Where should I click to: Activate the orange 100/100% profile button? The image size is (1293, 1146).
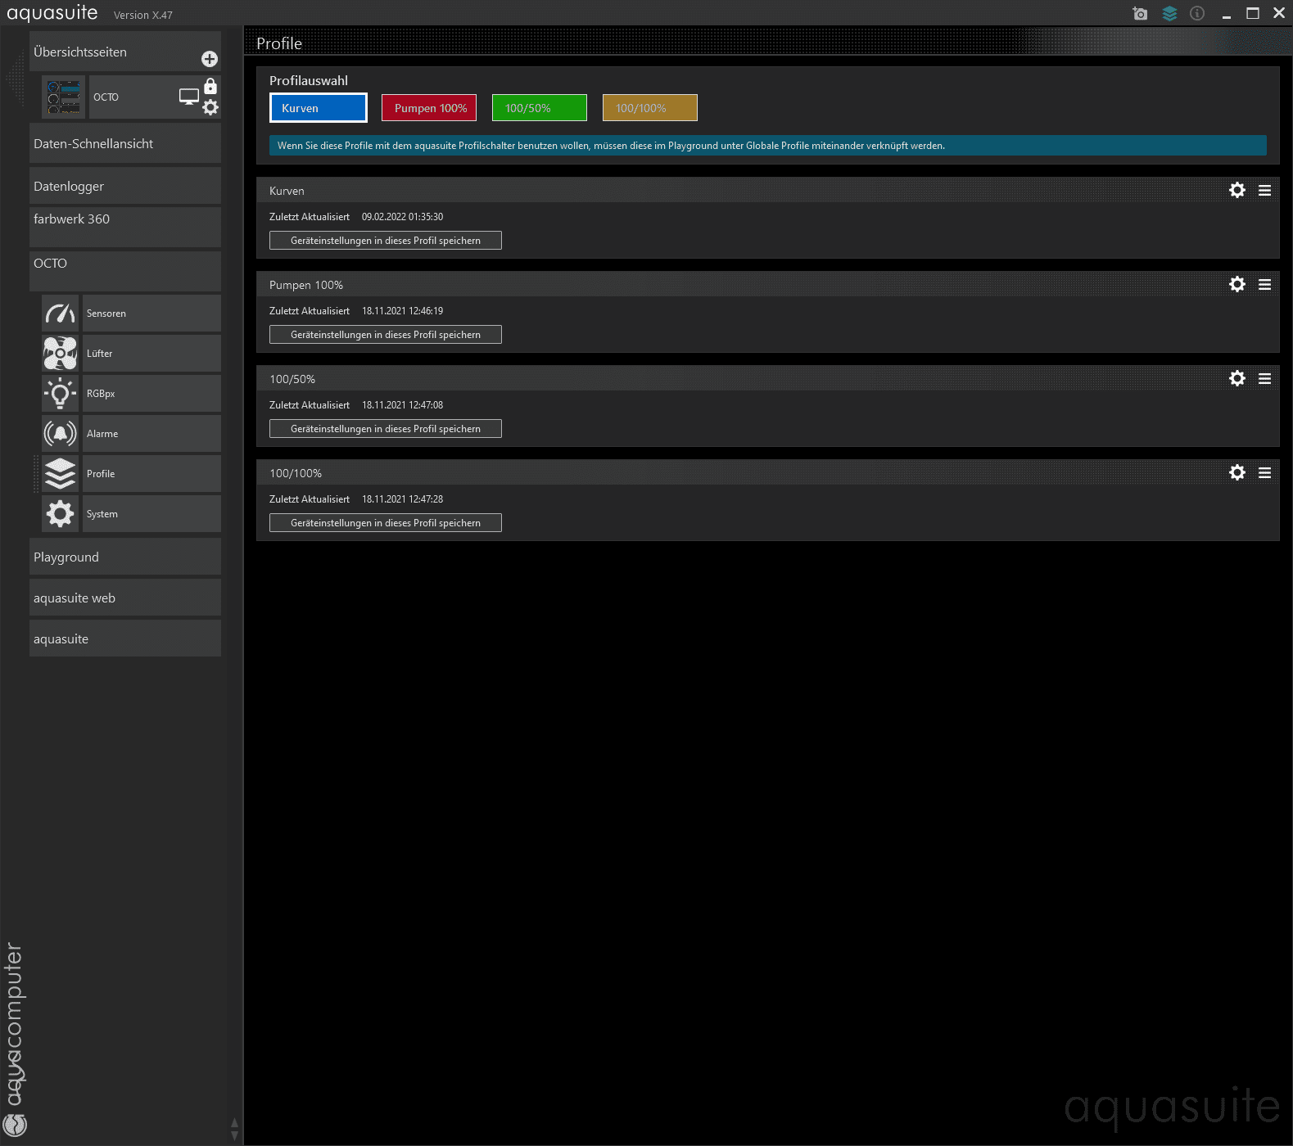click(650, 108)
